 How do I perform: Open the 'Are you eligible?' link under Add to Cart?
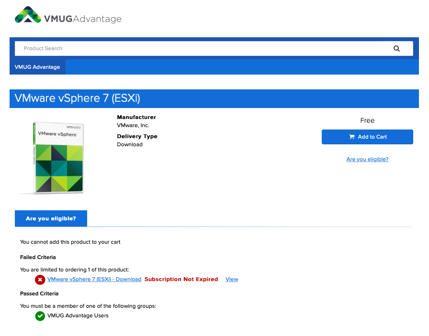[x=367, y=159]
